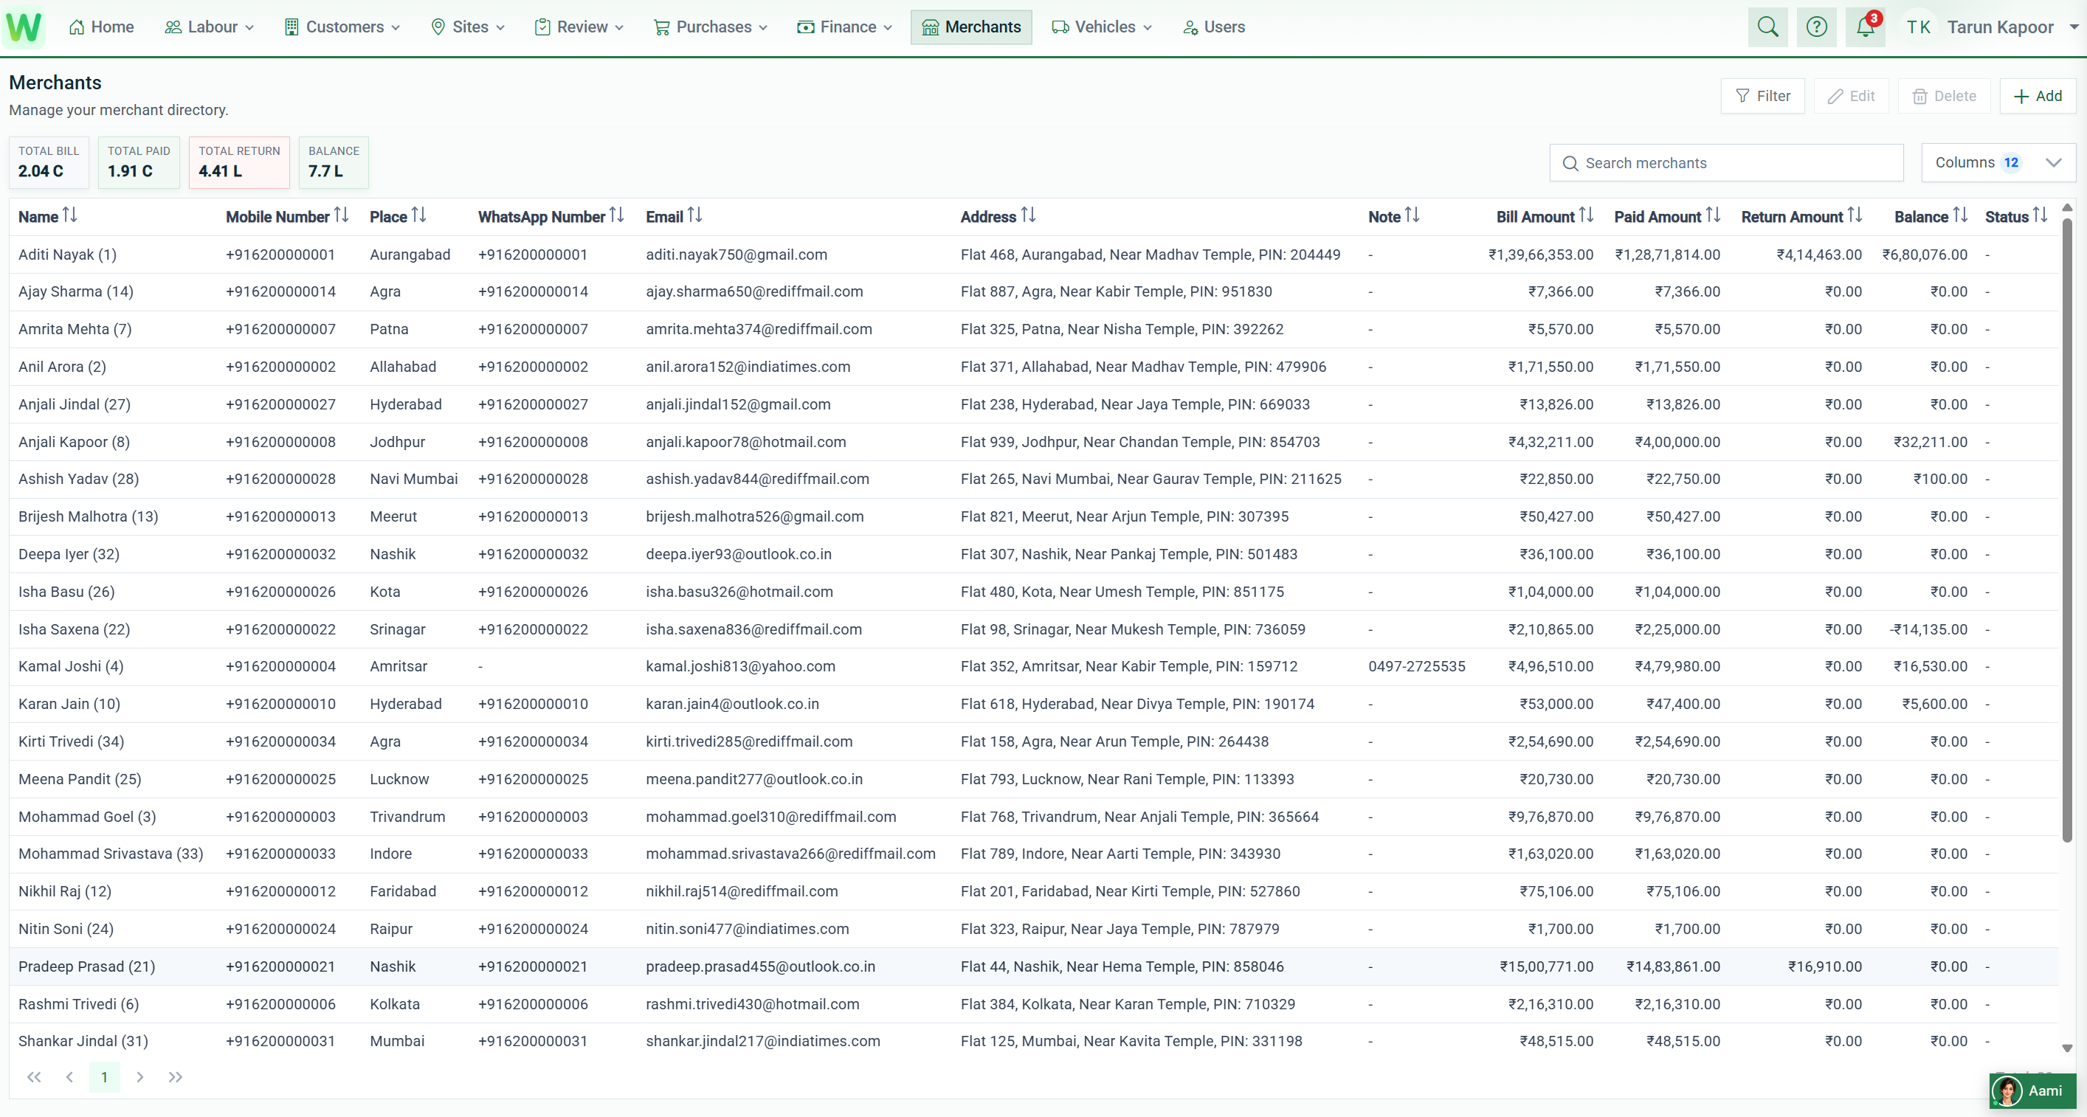This screenshot has height=1117, width=2087.
Task: Expand the Finance menu
Action: [x=845, y=27]
